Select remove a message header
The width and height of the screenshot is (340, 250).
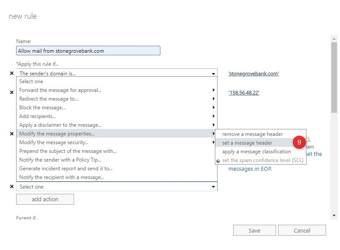pyautogui.click(x=260, y=134)
